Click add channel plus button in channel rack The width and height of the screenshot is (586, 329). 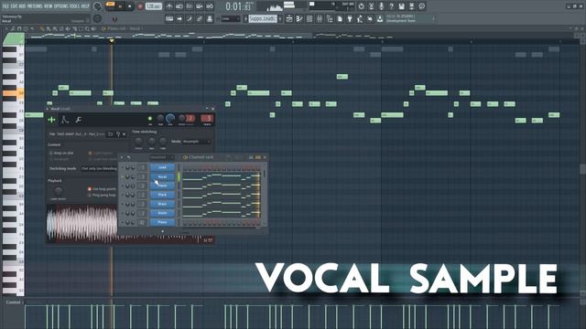tap(163, 231)
